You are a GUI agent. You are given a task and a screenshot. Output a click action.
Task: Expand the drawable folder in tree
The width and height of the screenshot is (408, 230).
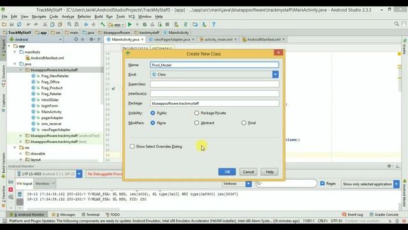[21, 153]
